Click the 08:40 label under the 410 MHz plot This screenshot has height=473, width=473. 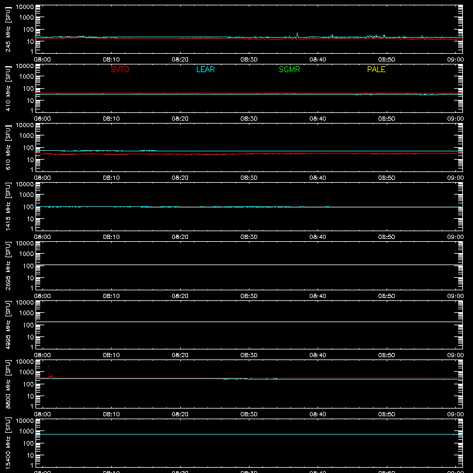coord(318,119)
